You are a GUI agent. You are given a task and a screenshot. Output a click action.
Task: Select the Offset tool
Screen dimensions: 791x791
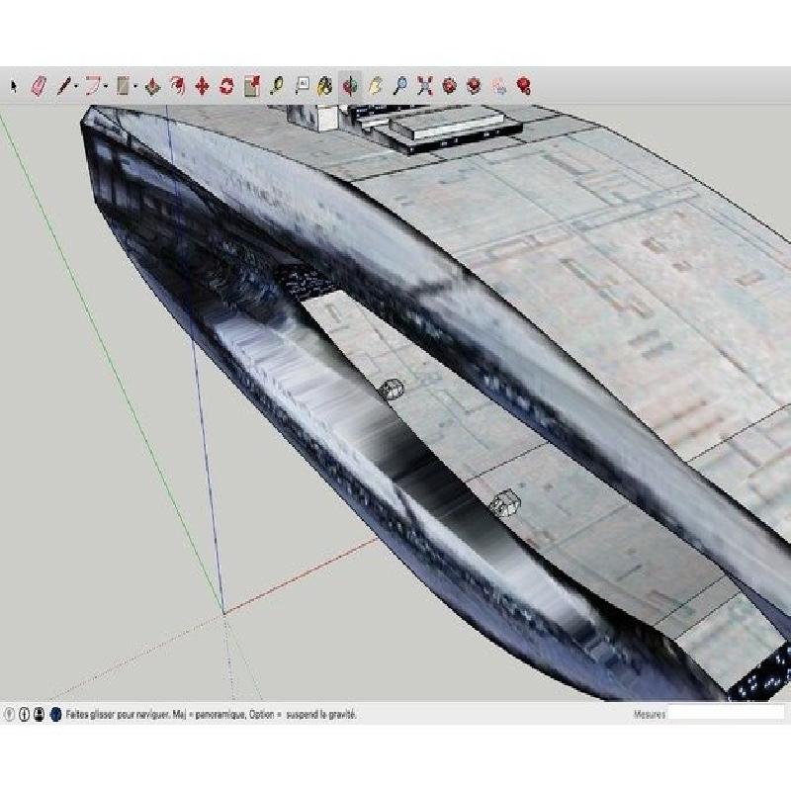coord(178,86)
